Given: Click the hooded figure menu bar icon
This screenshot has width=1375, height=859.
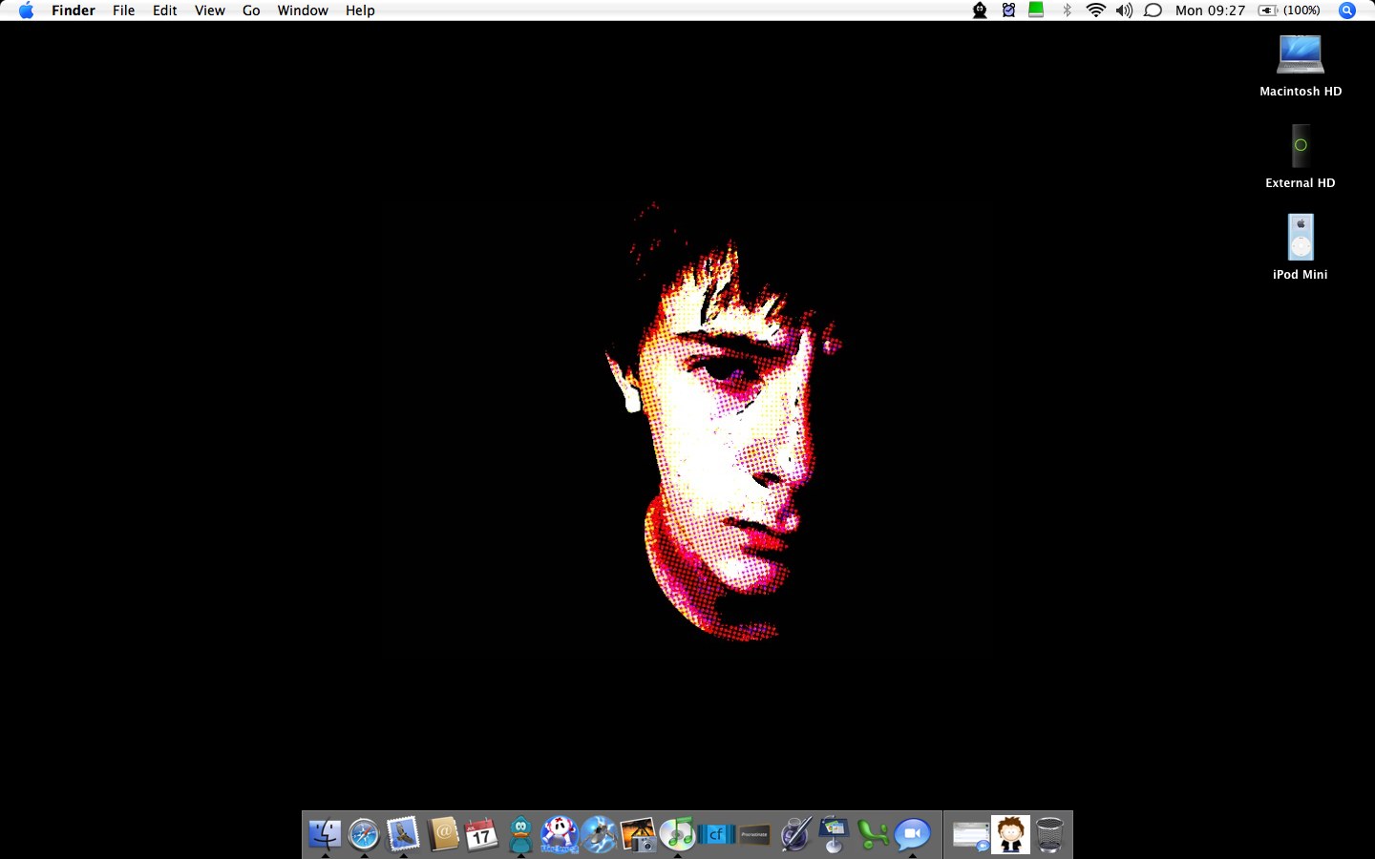Looking at the screenshot, I should (x=980, y=10).
